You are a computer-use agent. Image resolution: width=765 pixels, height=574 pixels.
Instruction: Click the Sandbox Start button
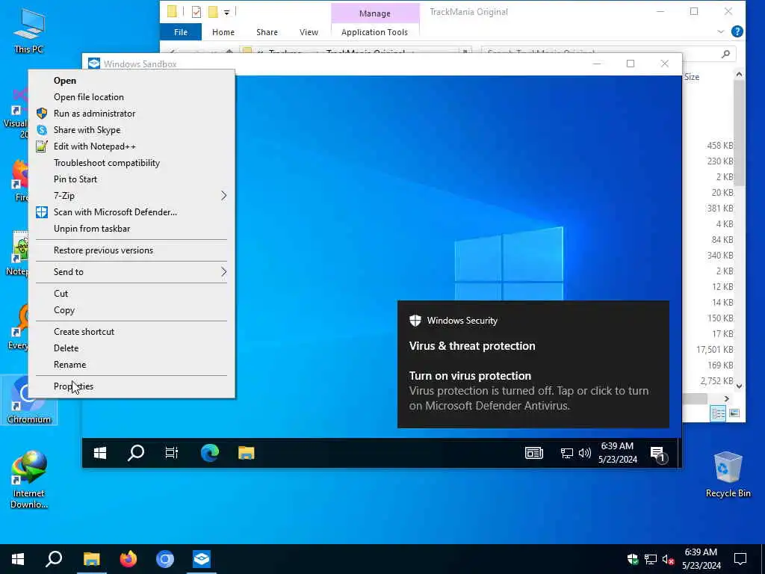click(100, 454)
